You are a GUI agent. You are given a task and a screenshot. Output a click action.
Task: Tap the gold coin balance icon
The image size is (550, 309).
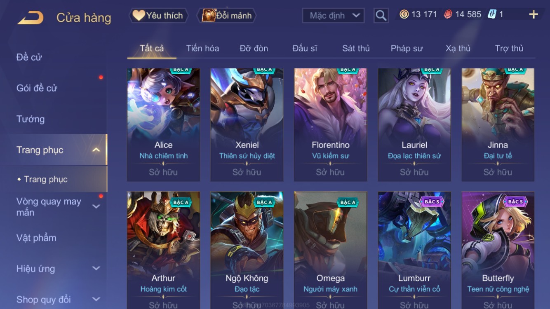404,14
